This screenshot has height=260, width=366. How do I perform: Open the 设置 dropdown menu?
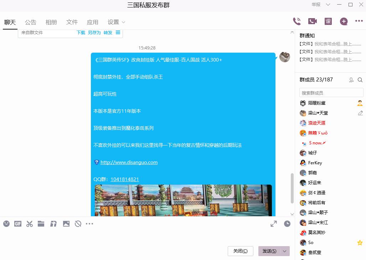[x=116, y=22]
